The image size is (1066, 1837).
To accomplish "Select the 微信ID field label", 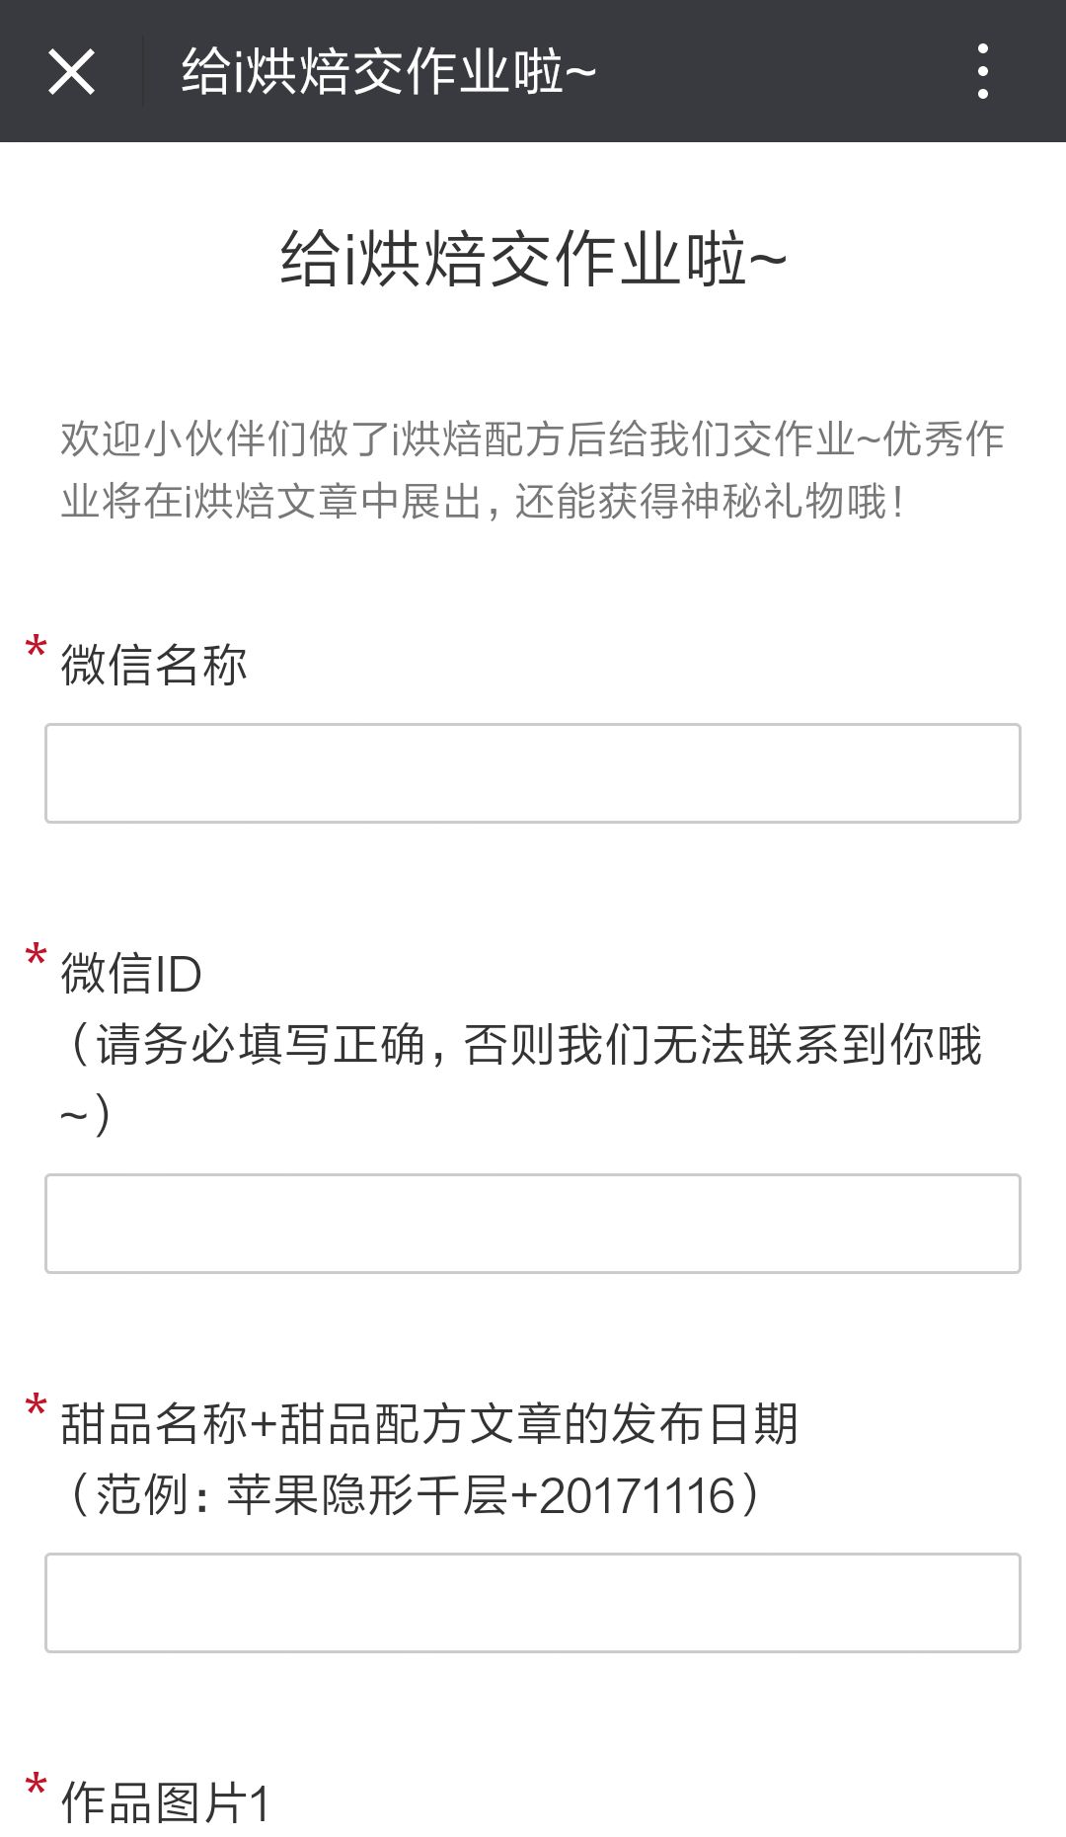I will point(131,974).
